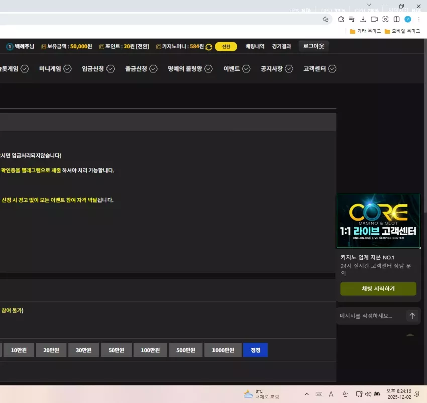Select the 50만원 amount button
427x403 pixels.
click(x=116, y=350)
